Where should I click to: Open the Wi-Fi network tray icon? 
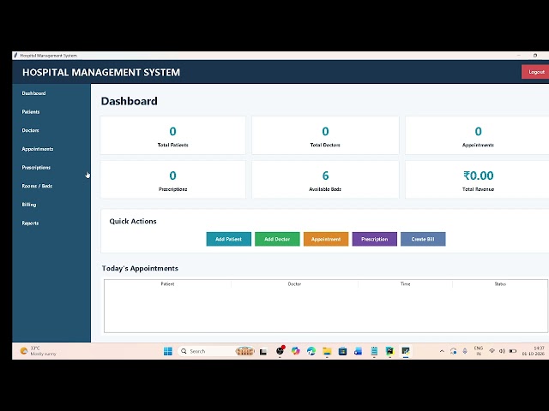[x=492, y=351]
